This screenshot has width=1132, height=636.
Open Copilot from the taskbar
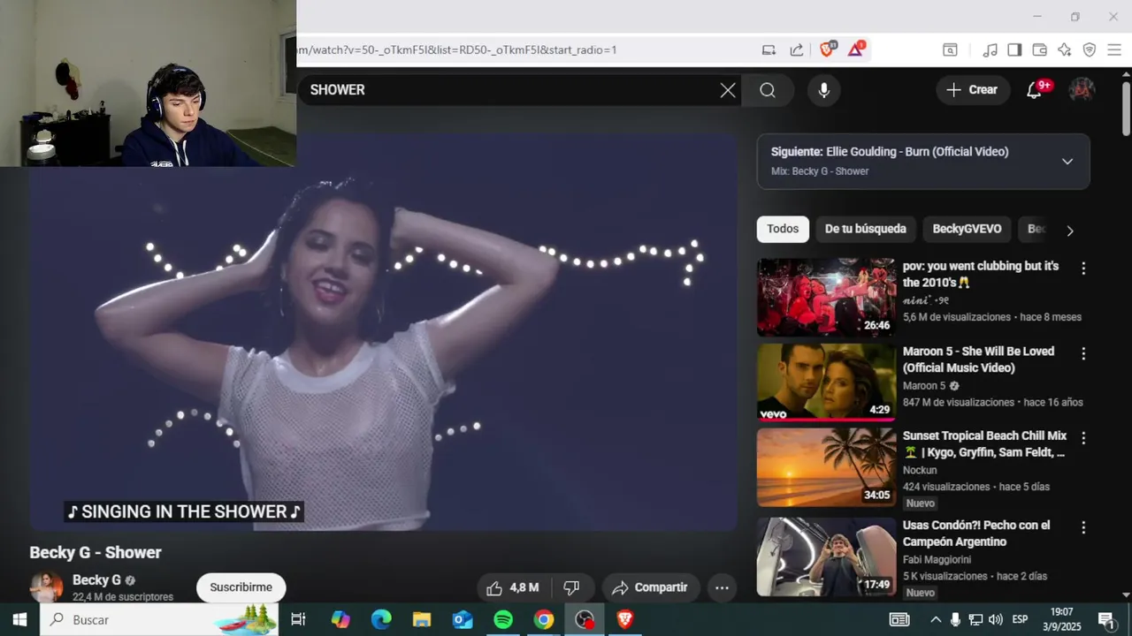340,619
